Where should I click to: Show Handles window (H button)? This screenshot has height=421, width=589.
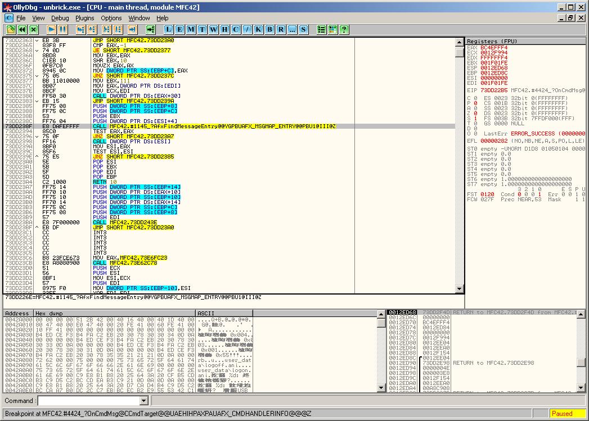(x=224, y=29)
